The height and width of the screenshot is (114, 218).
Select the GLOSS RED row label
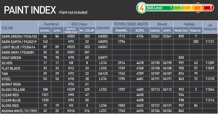pyautogui.click(x=10, y=106)
